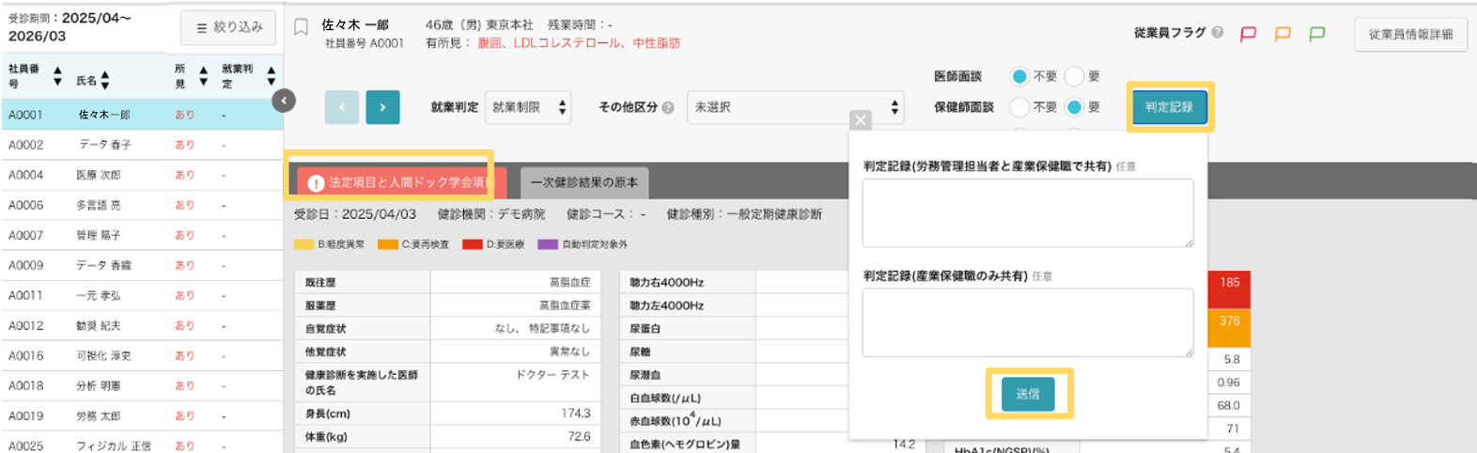This screenshot has height=453, width=1477.
Task: Set the orange employee flag
Action: click(x=1283, y=34)
